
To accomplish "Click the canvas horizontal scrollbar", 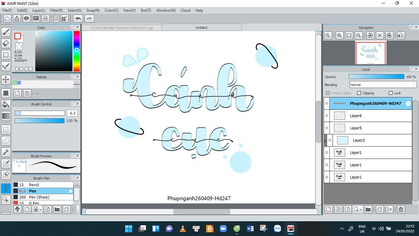I will point(201,212).
